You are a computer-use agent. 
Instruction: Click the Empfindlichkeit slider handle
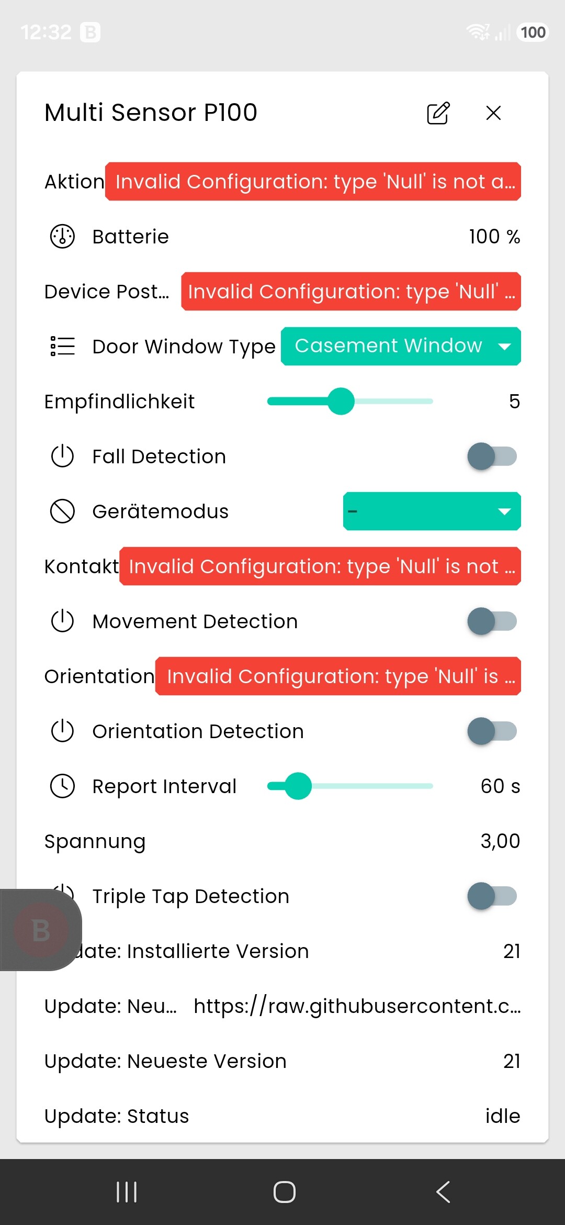[341, 401]
